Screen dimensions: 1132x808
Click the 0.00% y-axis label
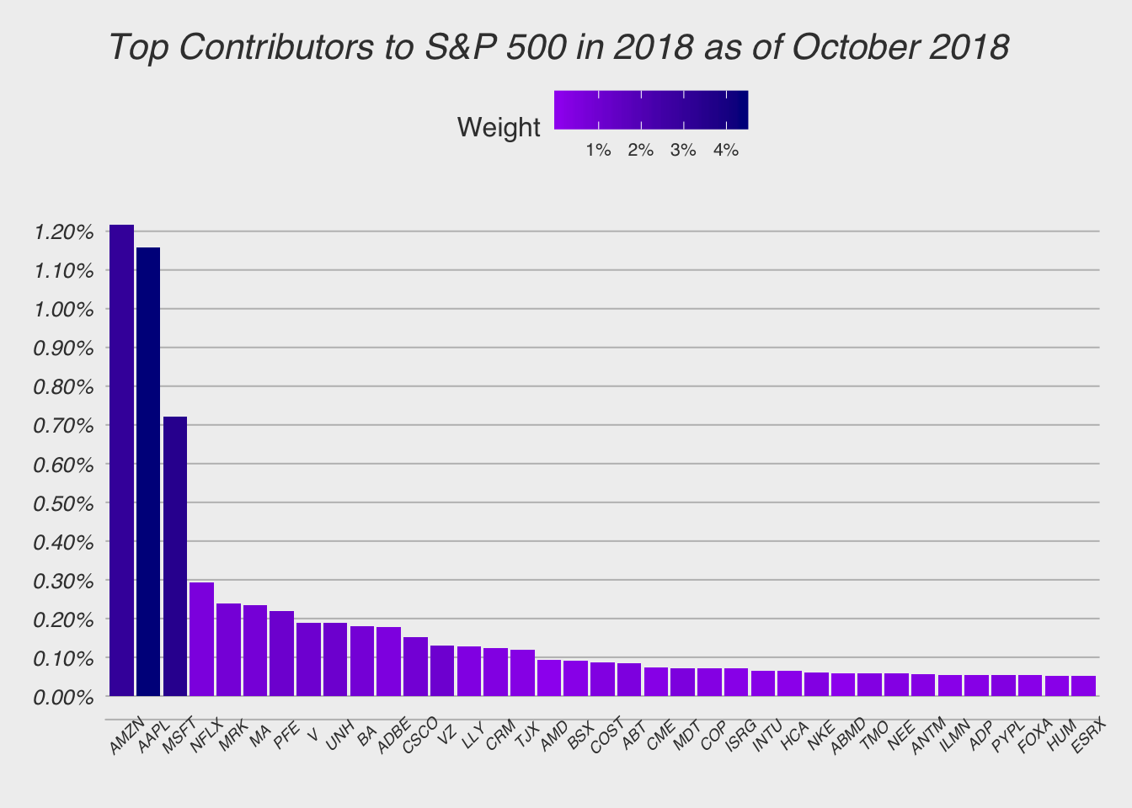coord(63,697)
